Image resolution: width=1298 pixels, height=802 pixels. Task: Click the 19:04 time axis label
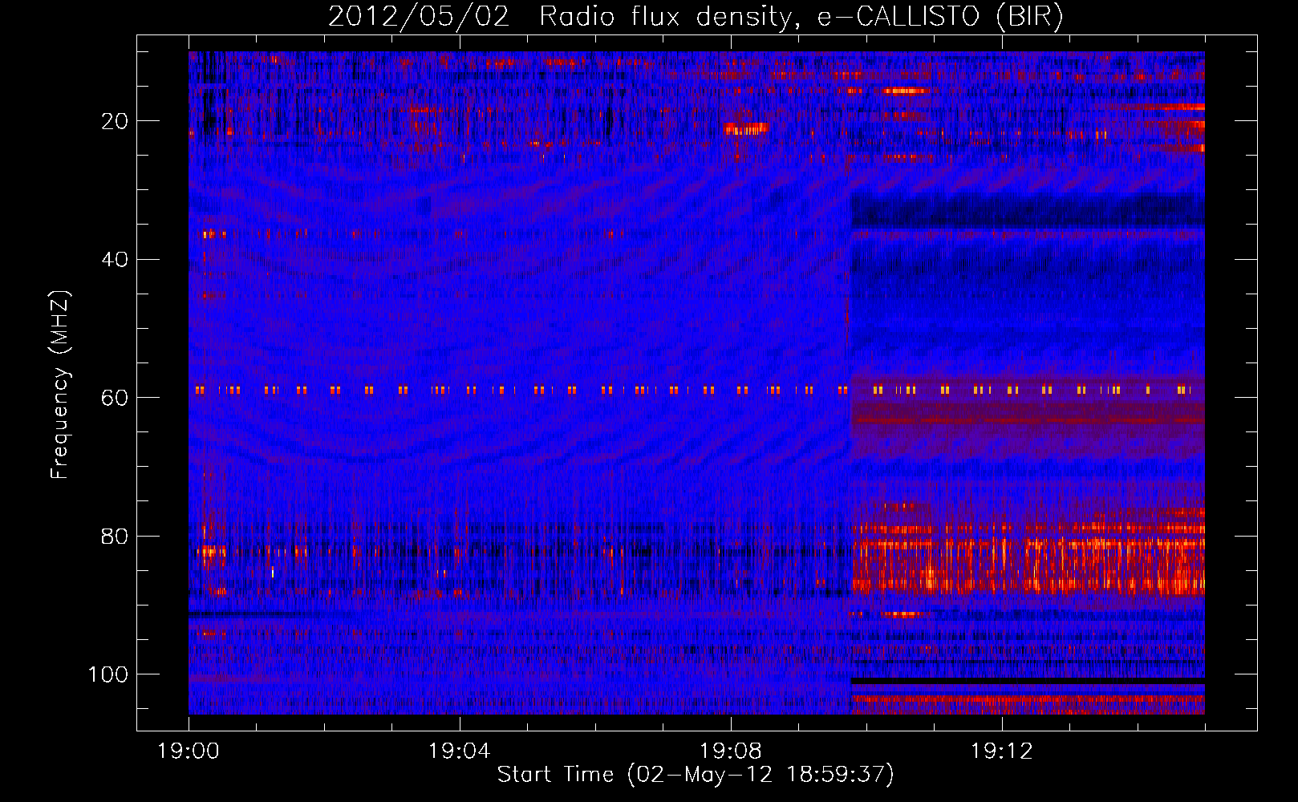[460, 751]
